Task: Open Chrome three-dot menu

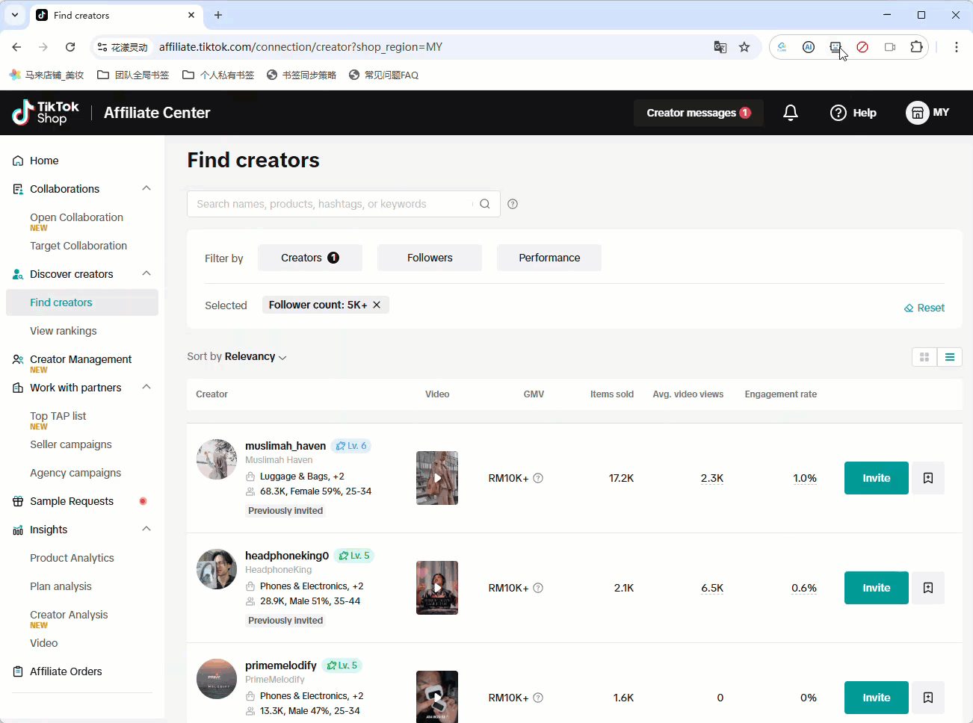Action: tap(957, 47)
